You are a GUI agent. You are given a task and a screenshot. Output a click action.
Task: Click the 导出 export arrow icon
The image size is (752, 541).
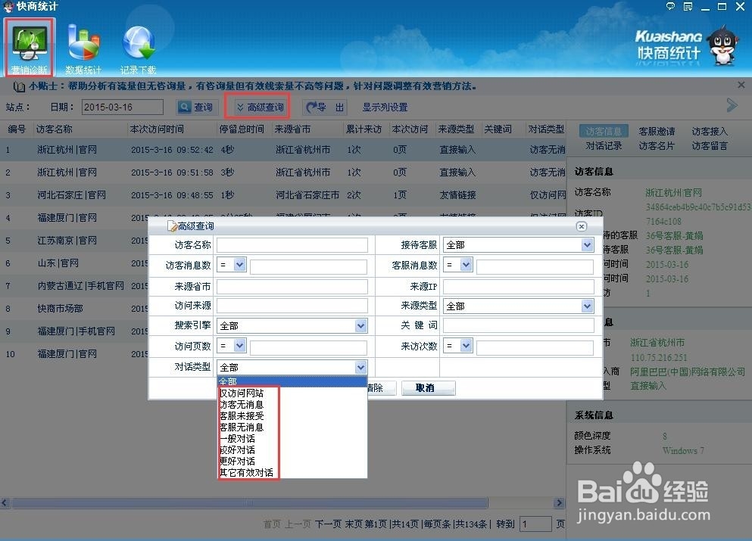click(x=310, y=105)
